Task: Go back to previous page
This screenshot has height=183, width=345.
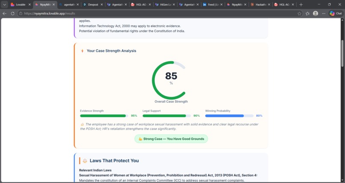Action: 4,13
